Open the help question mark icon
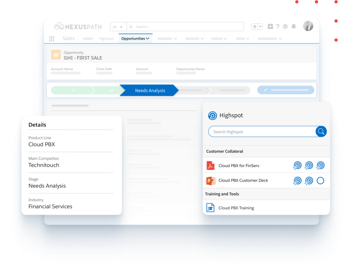 pyautogui.click(x=278, y=26)
